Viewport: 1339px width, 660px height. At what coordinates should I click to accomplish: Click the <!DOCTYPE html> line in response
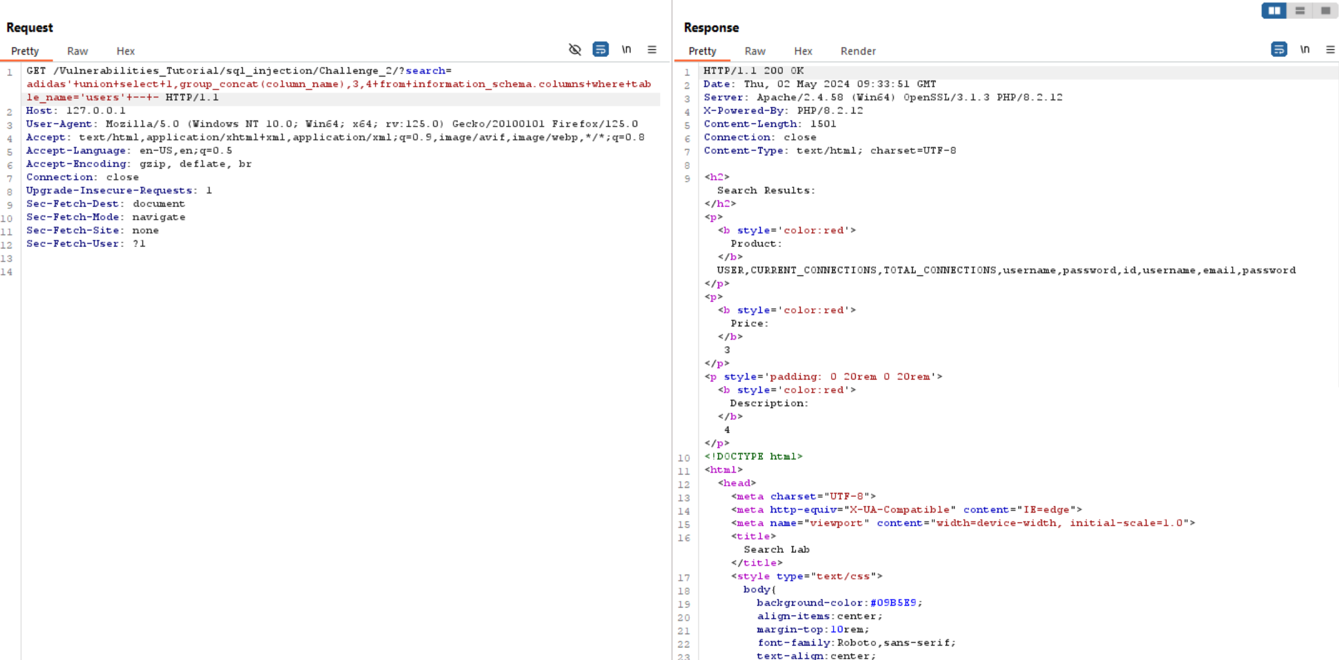tap(754, 456)
